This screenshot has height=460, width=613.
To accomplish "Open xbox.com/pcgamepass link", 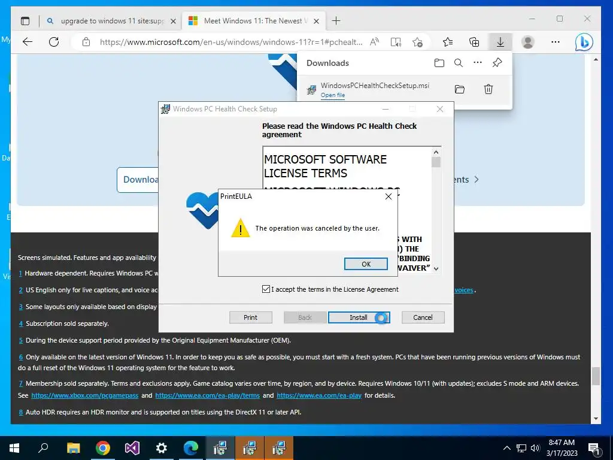I will click(85, 395).
